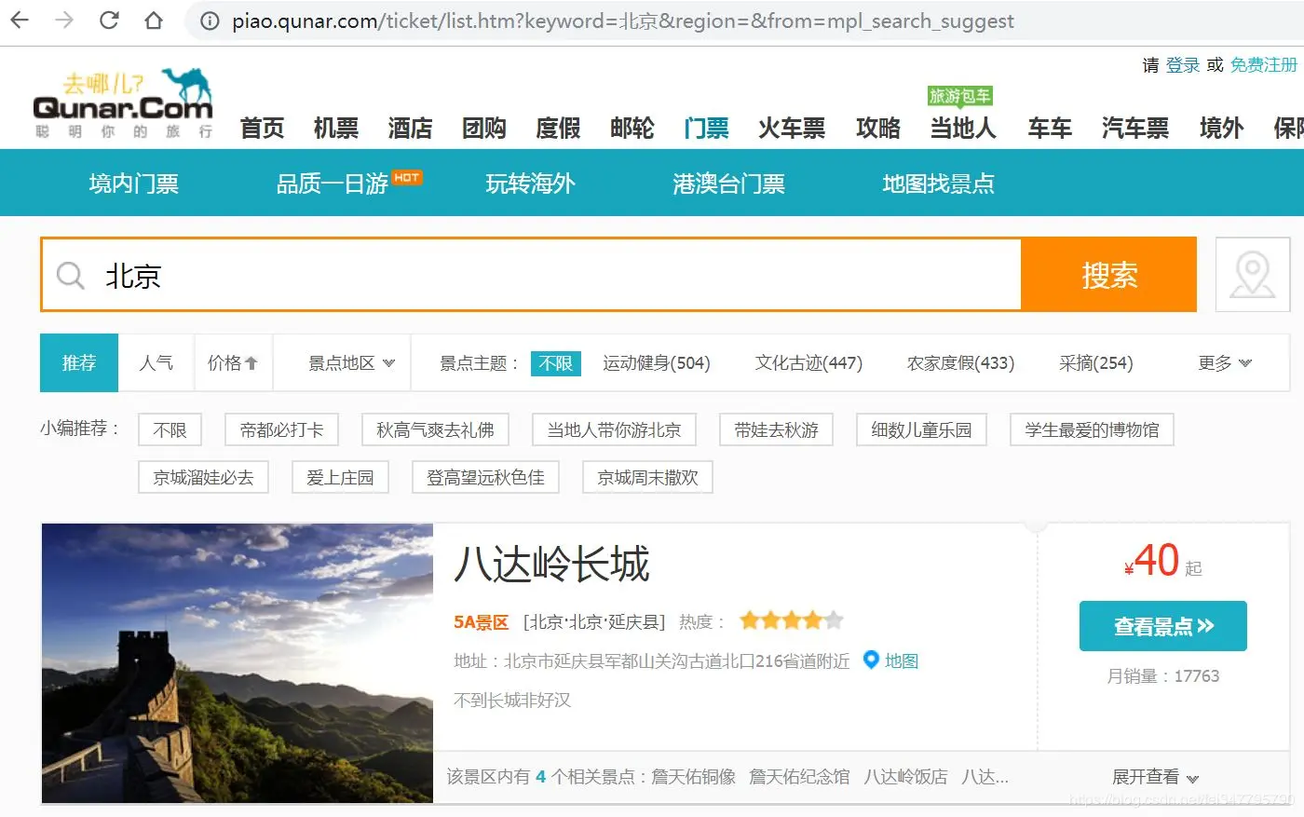Click the 旅游包车 badge above 当地人
Image resolution: width=1304 pixels, height=817 pixels.
[961, 95]
